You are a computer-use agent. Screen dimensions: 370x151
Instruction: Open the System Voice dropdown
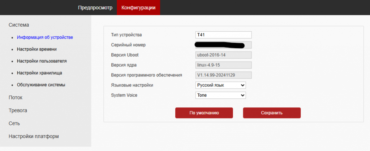tap(221, 95)
